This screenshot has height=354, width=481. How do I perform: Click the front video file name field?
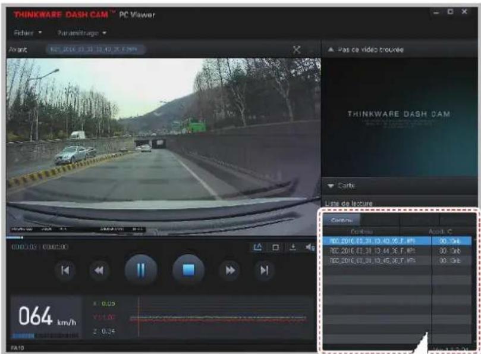pyautogui.click(x=96, y=49)
